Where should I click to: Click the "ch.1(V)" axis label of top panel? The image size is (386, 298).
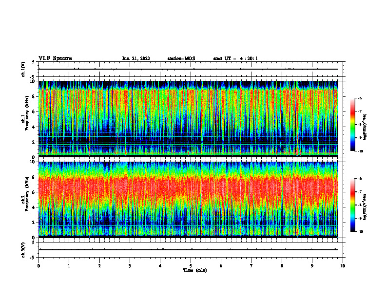[23, 69]
